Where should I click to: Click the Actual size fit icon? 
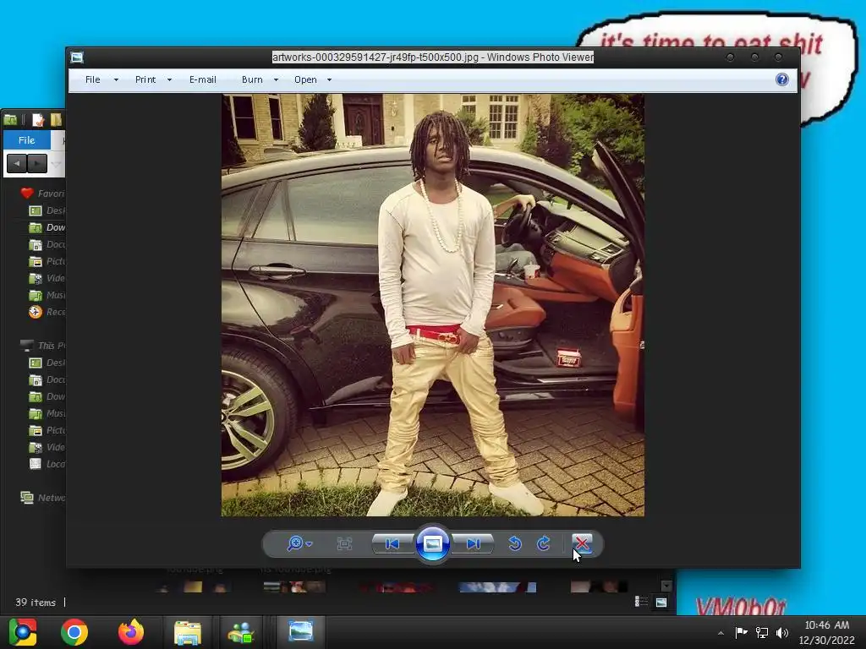pos(344,544)
